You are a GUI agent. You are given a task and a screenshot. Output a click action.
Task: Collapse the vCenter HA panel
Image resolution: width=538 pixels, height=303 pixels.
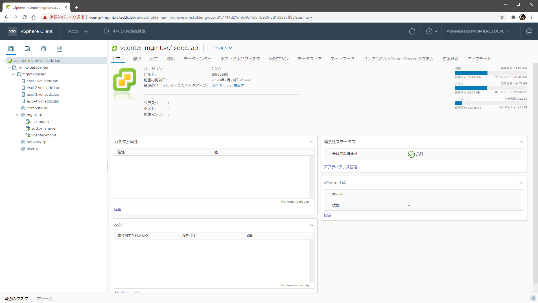521,183
